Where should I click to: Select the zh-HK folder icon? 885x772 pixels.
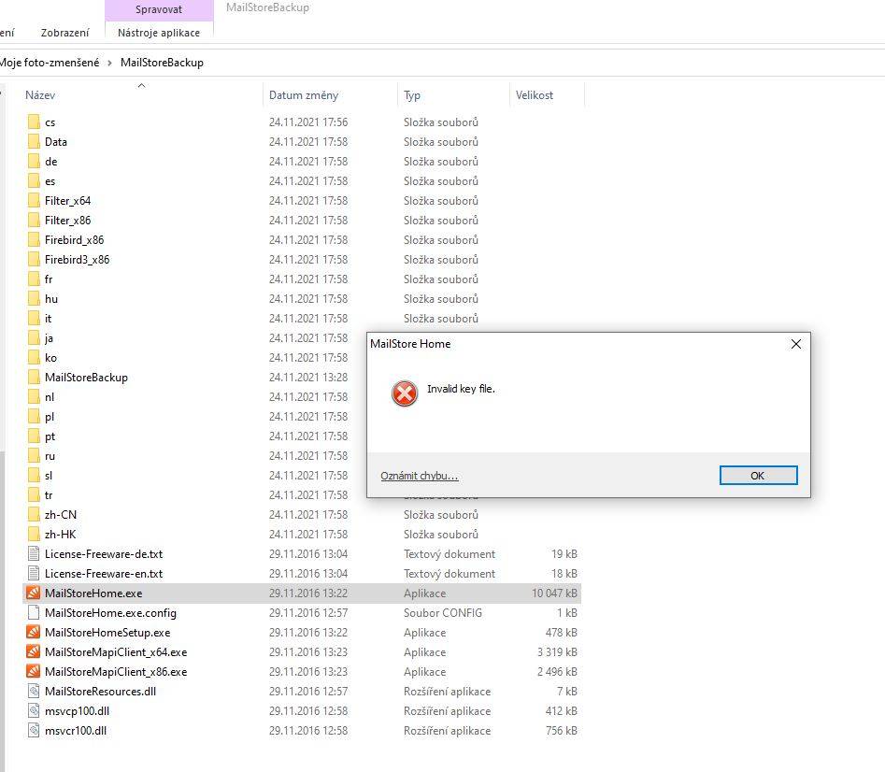click(x=34, y=535)
